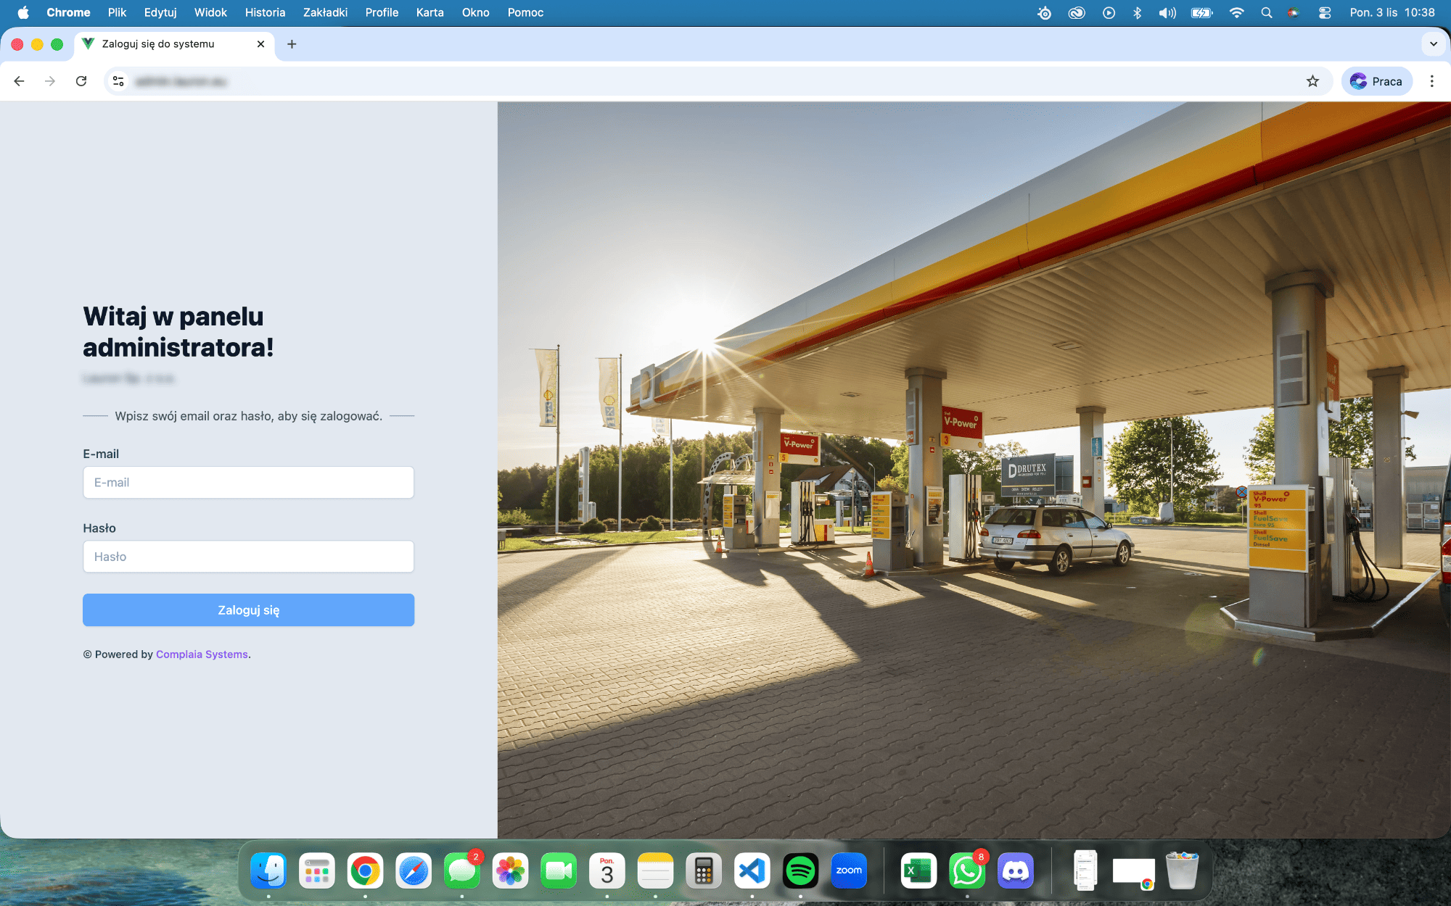The width and height of the screenshot is (1451, 906).
Task: Go back to previous page
Action: click(x=20, y=81)
